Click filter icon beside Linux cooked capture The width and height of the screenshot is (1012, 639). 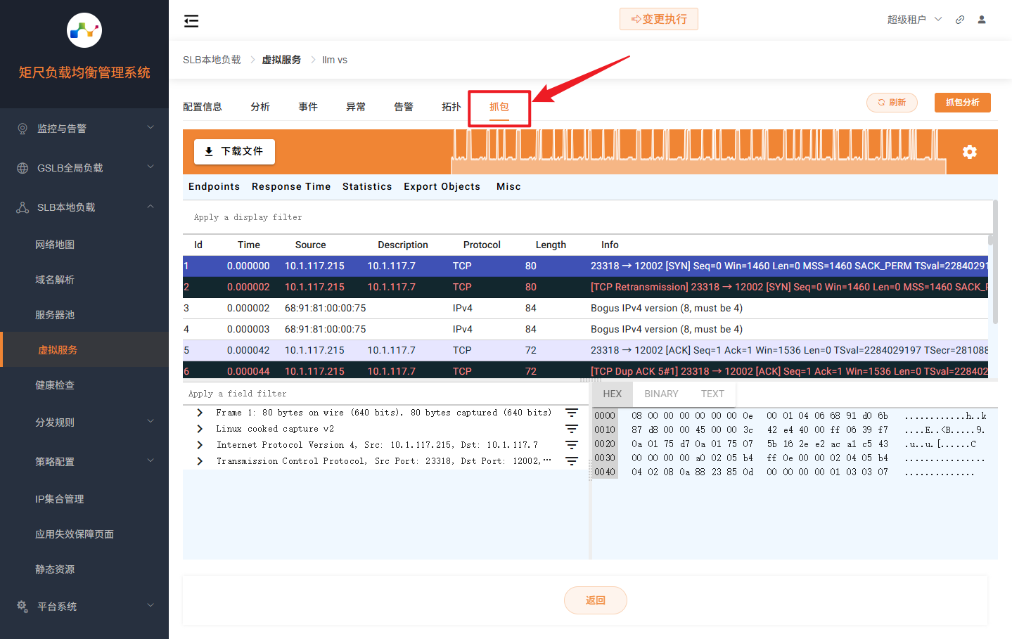point(572,429)
